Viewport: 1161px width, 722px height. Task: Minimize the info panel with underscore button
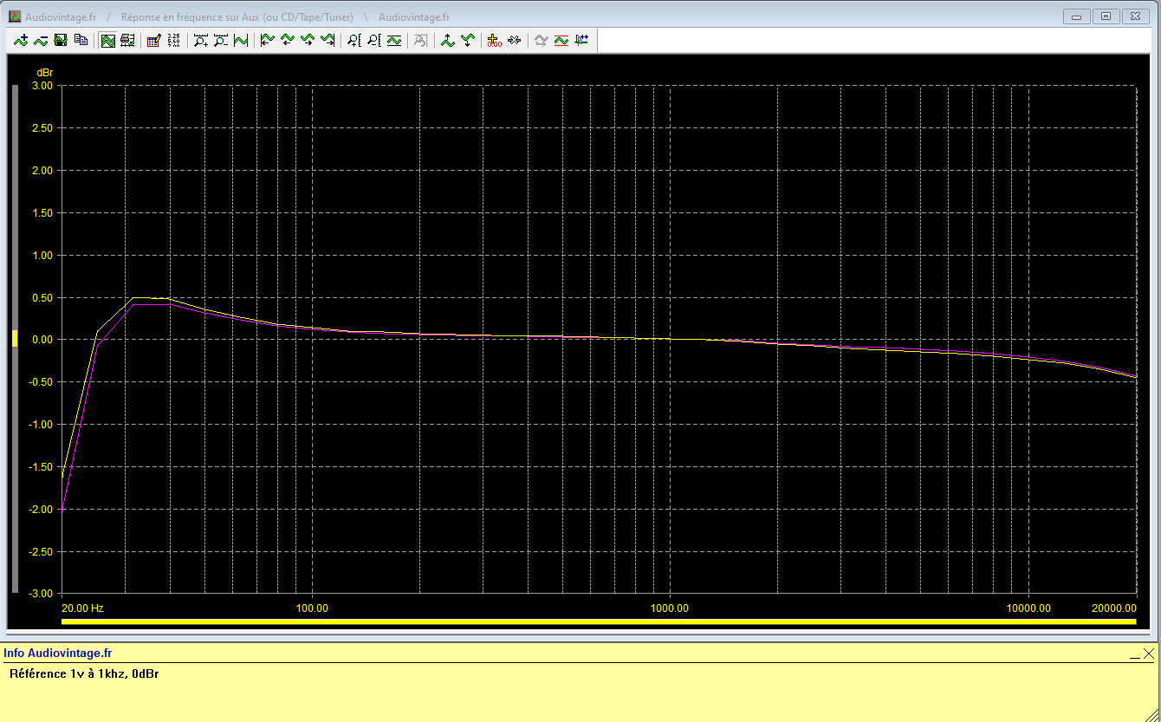[1134, 654]
